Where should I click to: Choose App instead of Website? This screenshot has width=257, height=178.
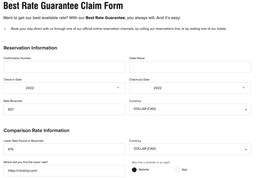[x=177, y=170]
